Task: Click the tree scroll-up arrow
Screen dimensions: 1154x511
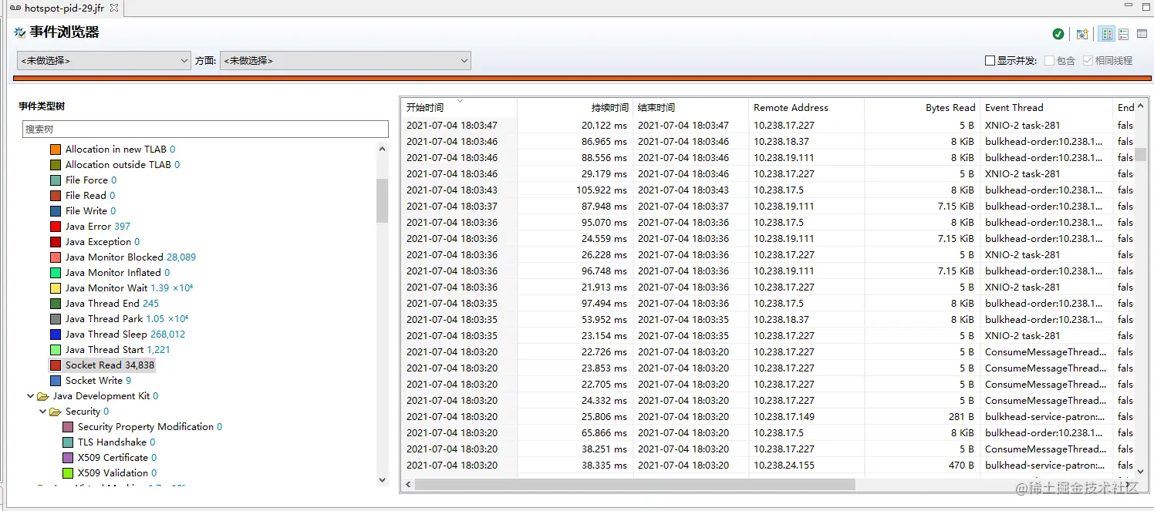Action: tap(382, 149)
